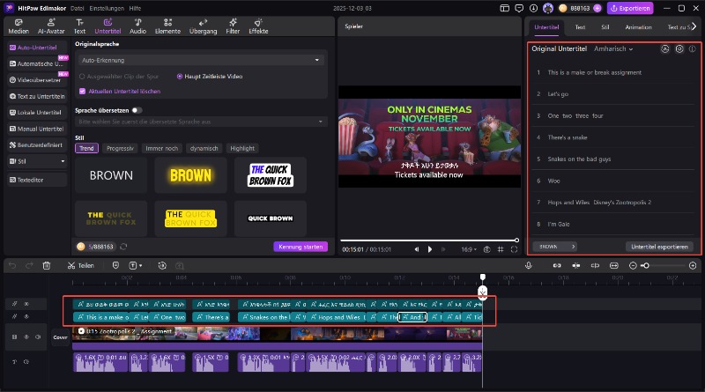Open the Übergang transitions section
This screenshot has height=392, width=705.
[x=203, y=26]
